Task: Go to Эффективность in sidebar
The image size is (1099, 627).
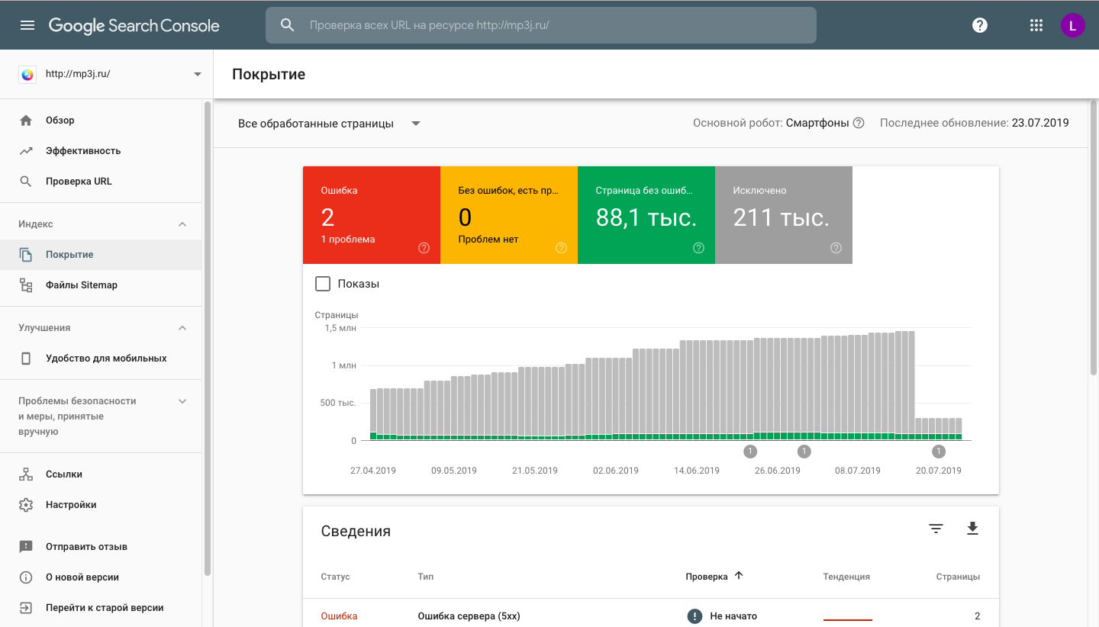Action: [83, 151]
